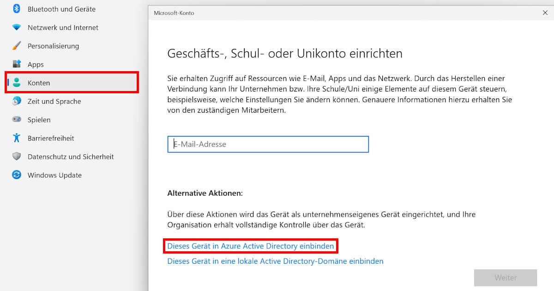Open Windows Update settings
This screenshot has height=291, width=554.
[15, 175]
